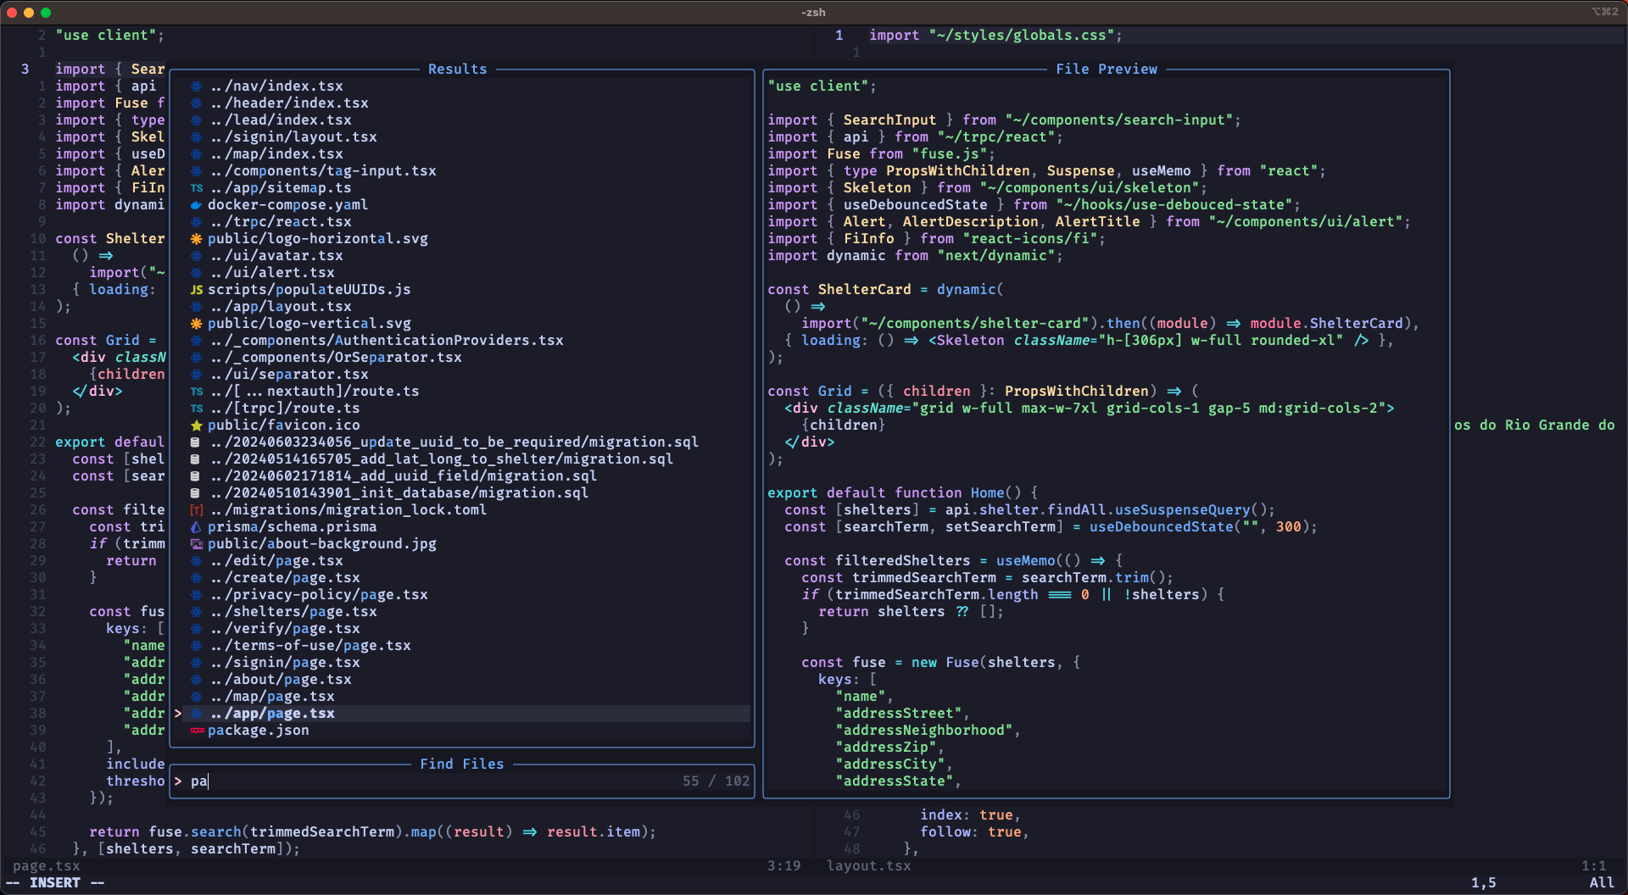This screenshot has width=1628, height=895.
Task: Click the image icon beside public/about-background.jpg
Action: (196, 544)
